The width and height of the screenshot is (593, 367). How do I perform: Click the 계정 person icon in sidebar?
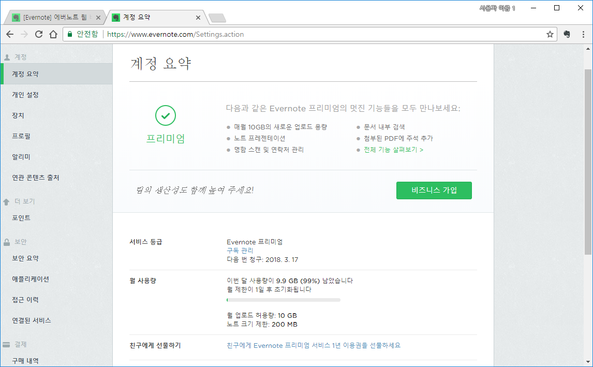[7, 57]
